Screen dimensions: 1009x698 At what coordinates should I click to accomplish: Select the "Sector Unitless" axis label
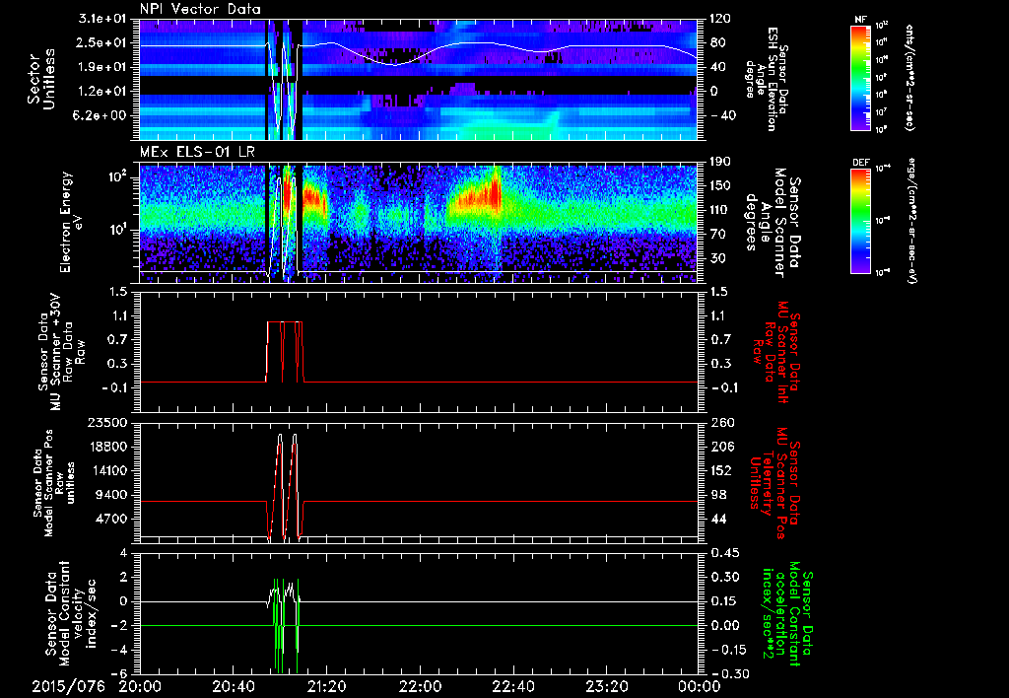(41, 79)
